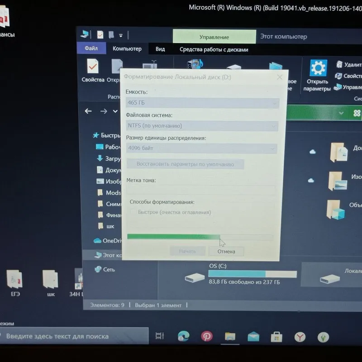Select Рабочий стол in navigation pane
The width and height of the screenshot is (362, 362).
pyautogui.click(x=108, y=147)
